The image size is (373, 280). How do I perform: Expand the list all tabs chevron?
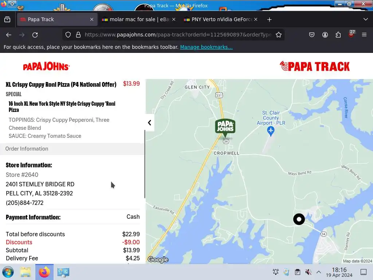coord(366,19)
